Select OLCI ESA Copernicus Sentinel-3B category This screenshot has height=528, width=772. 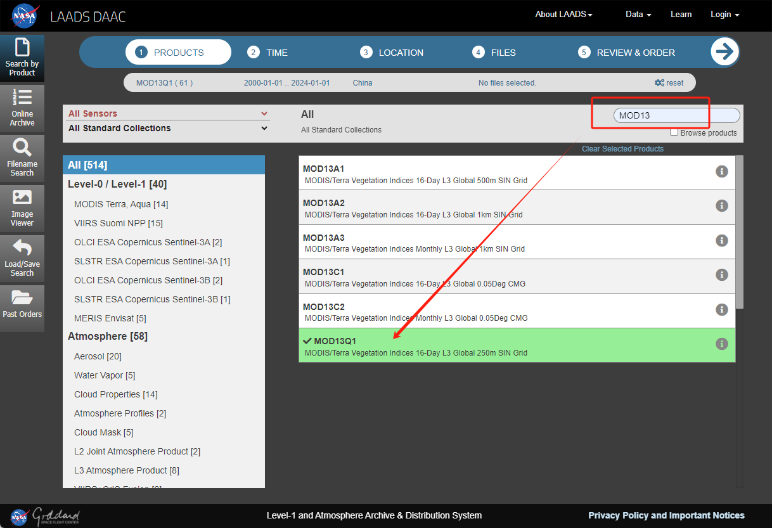148,280
